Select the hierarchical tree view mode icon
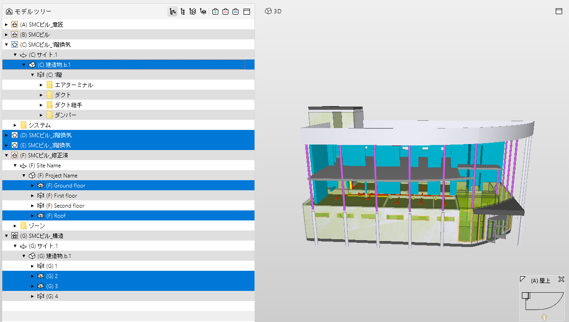The width and height of the screenshot is (569, 322). [x=173, y=11]
